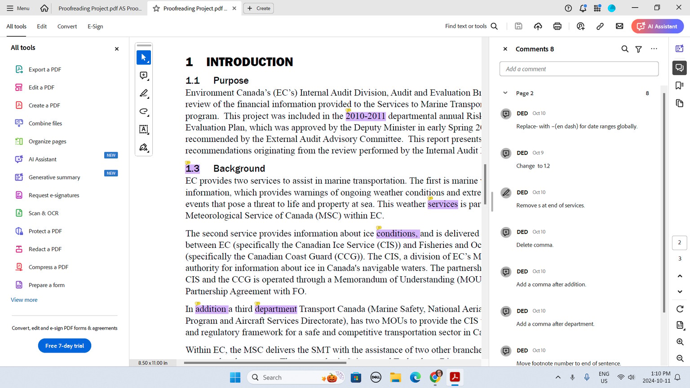The height and width of the screenshot is (388, 690).
Task: Open Windows Start menu
Action: tap(235, 377)
